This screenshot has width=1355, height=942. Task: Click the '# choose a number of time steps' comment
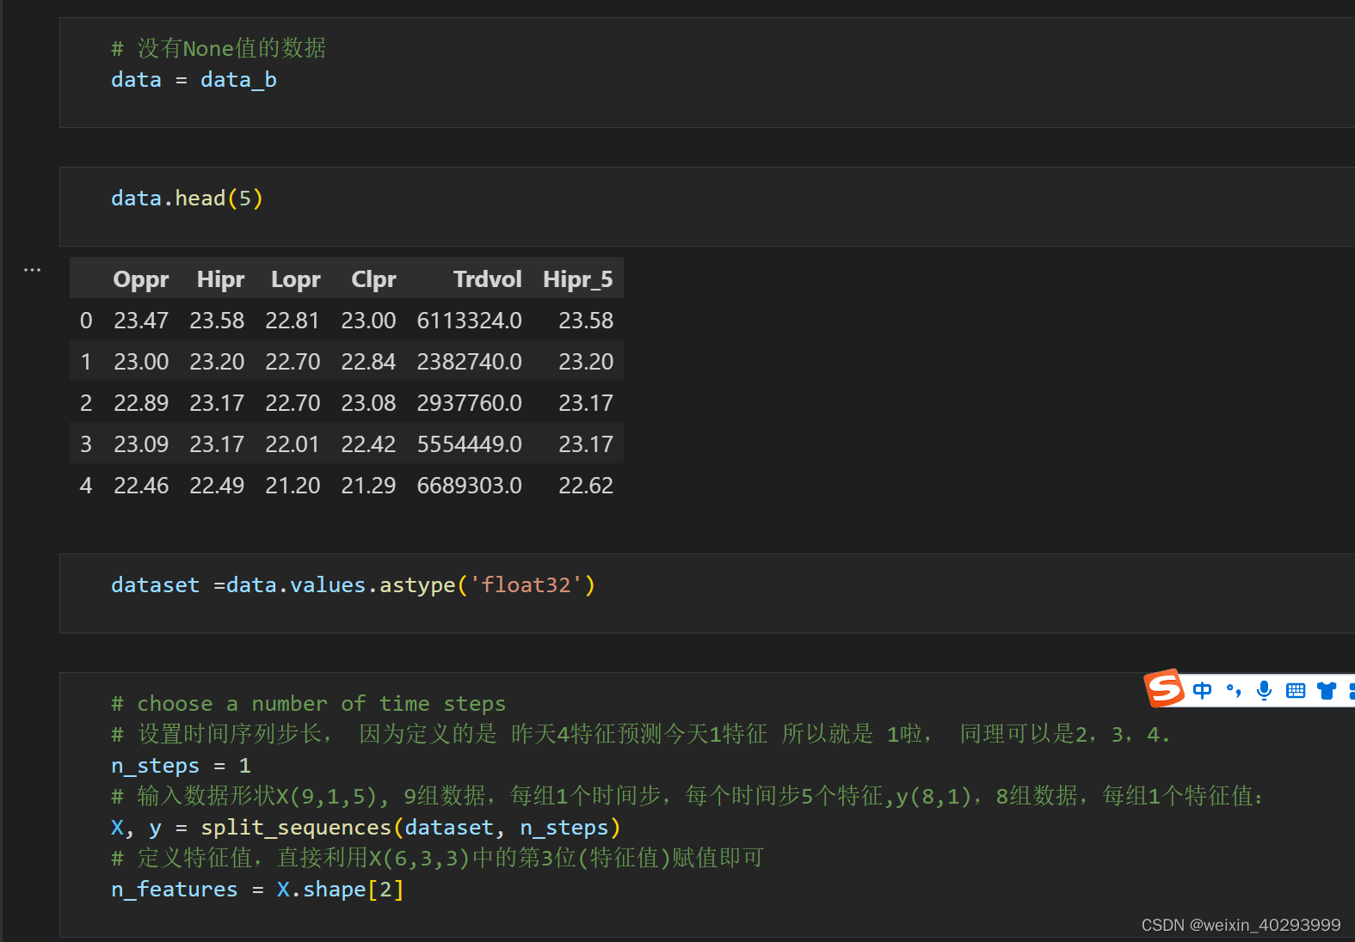(x=308, y=704)
